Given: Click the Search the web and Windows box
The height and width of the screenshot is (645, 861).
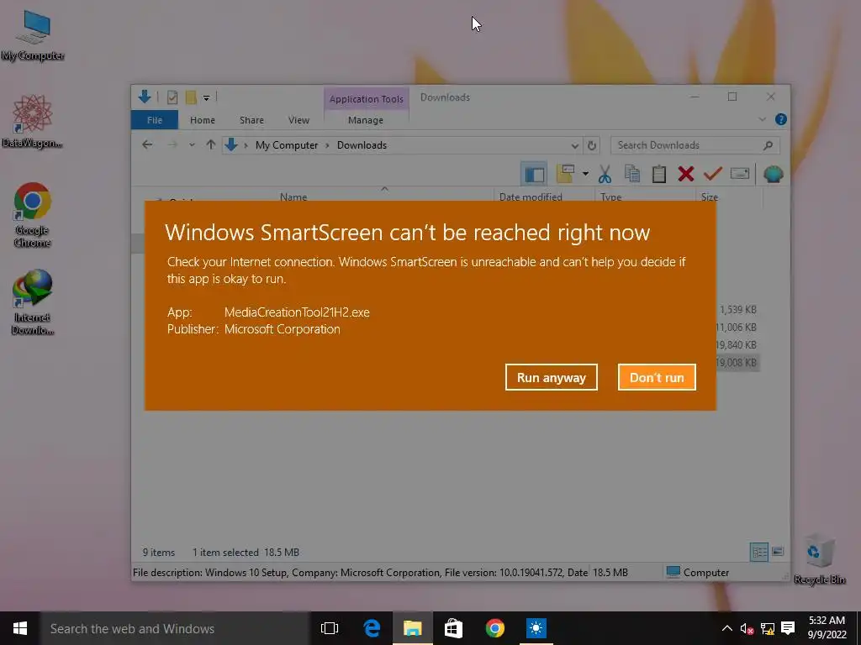Looking at the screenshot, I should tap(175, 628).
